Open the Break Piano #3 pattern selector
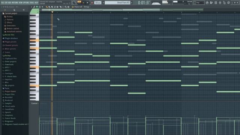 [x=117, y=3]
